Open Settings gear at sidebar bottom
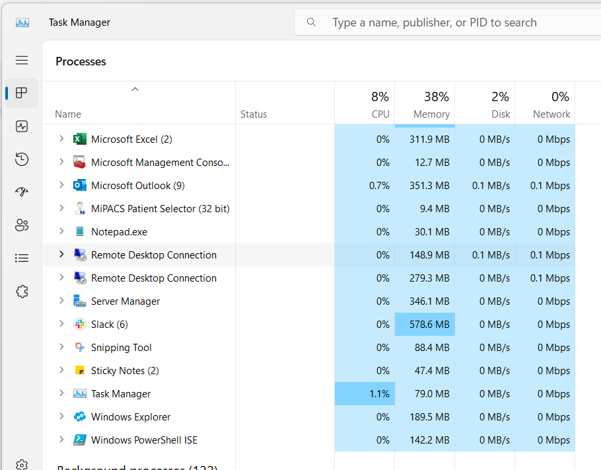Screen dimensions: 601x470 [22, 465]
